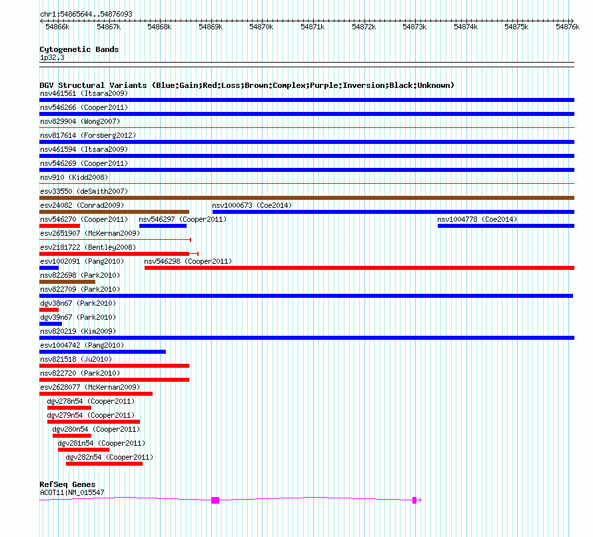Open esv33550 (deSmith2007) variant label
Viewport: 593px width, 537px height.
(x=84, y=191)
